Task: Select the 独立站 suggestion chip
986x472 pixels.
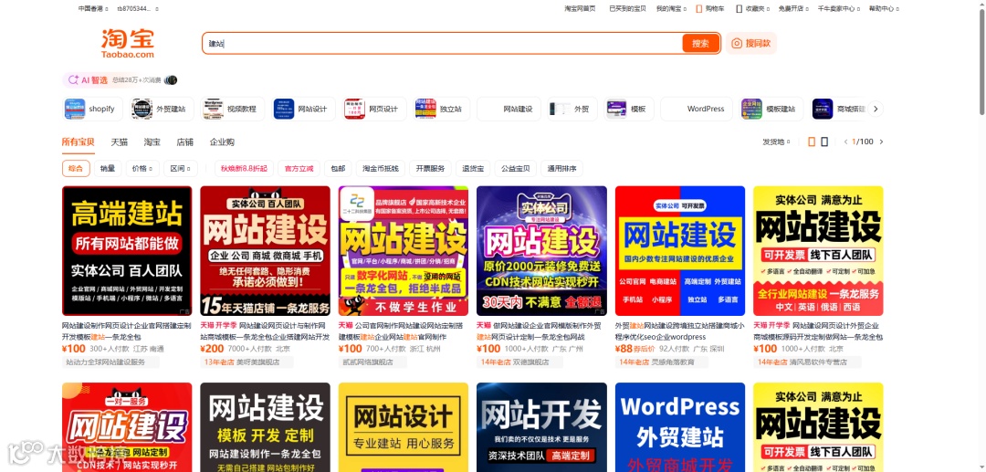Action: click(x=442, y=109)
